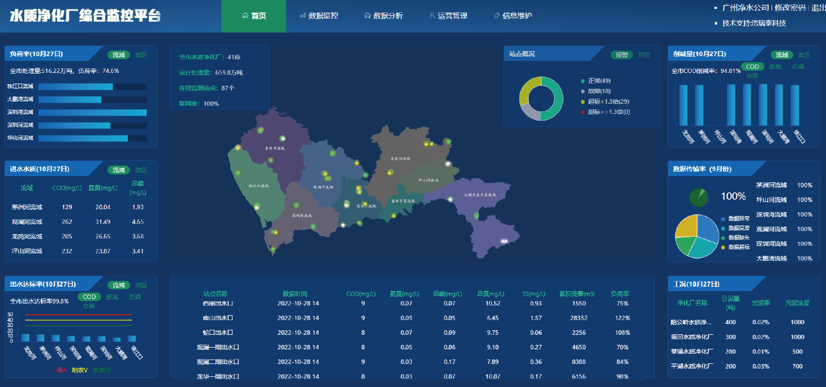826x387 pixels.
Task: Click the 正常(49) legend dot
Action: coord(583,81)
